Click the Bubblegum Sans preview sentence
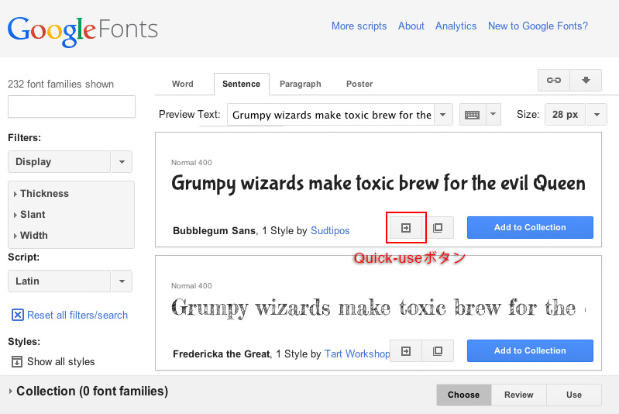This screenshot has width=619, height=414. click(x=378, y=184)
